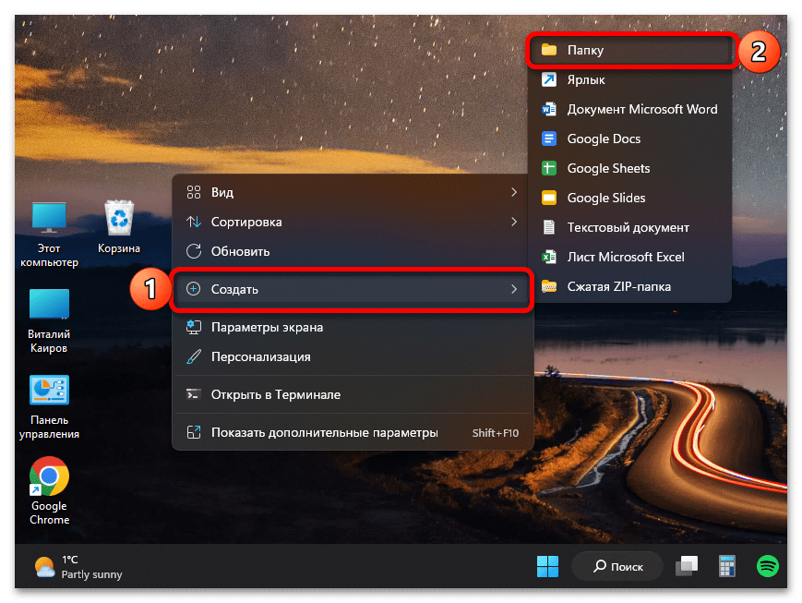Create a Документ Microsoft Word
This screenshot has width=802, height=603.
pos(641,109)
